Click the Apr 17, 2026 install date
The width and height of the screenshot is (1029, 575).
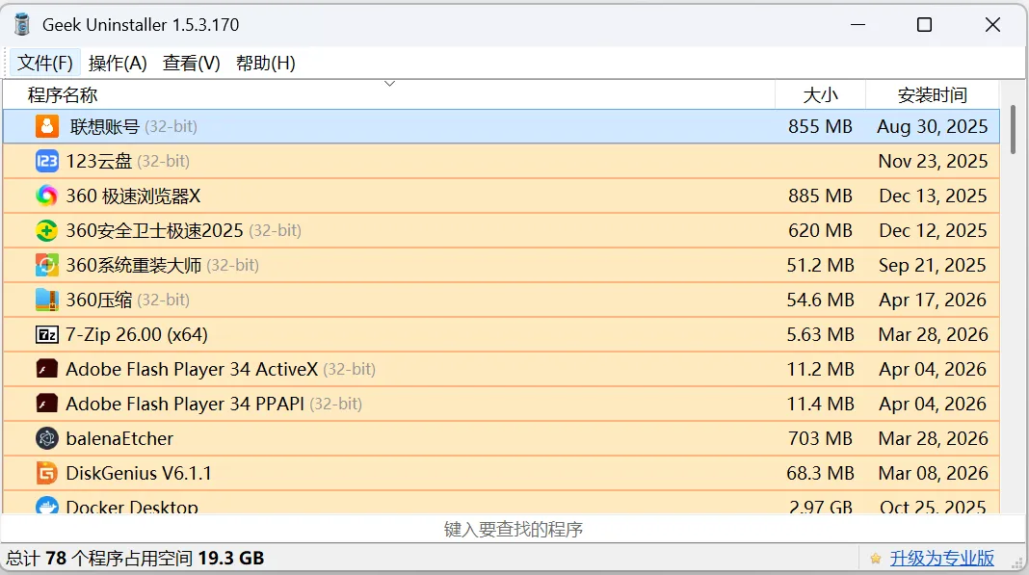pos(933,300)
